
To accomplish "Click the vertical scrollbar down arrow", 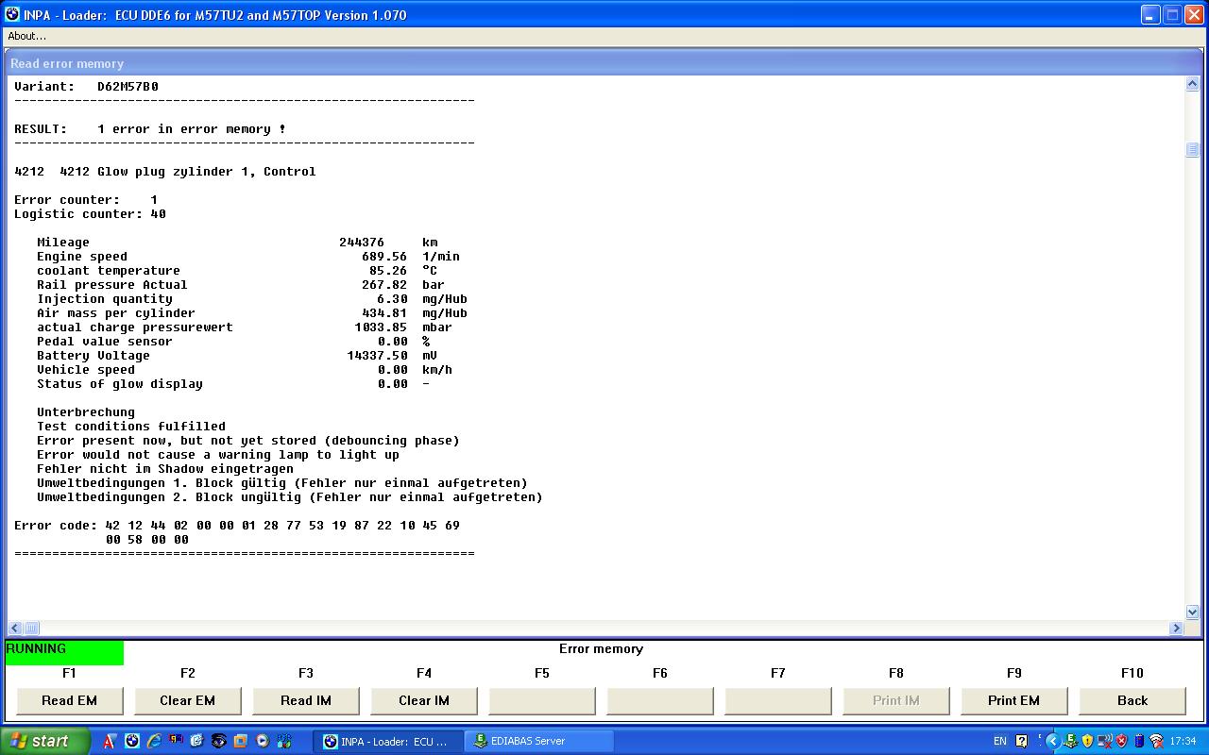I will coord(1192,612).
